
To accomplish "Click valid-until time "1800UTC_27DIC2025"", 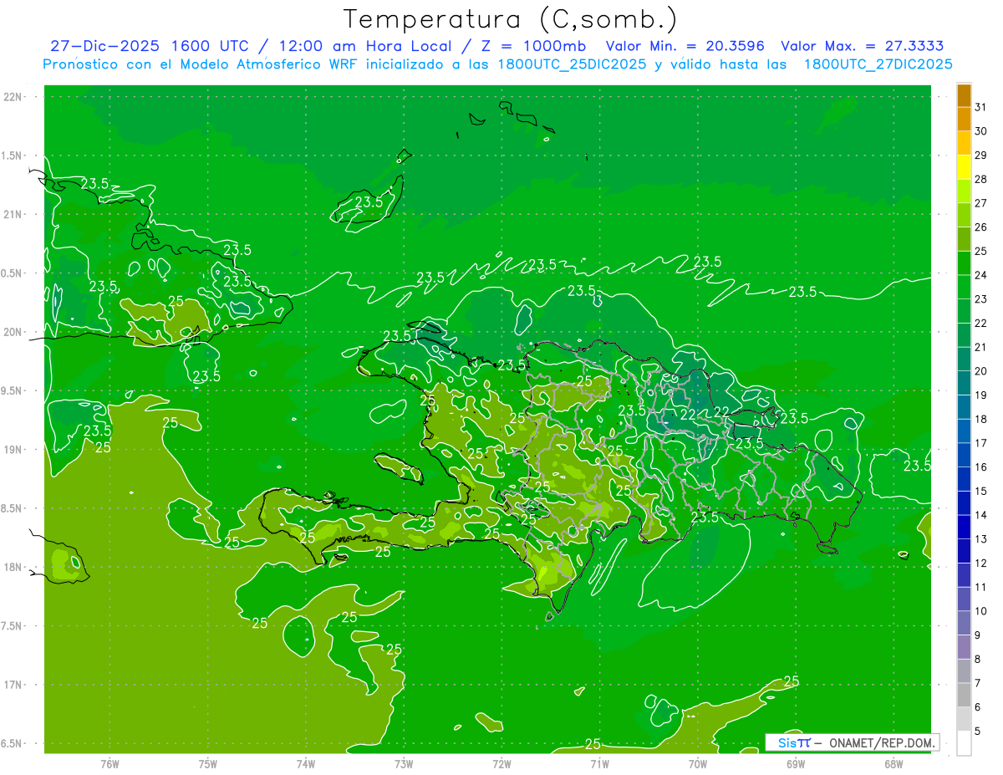I will (878, 64).
